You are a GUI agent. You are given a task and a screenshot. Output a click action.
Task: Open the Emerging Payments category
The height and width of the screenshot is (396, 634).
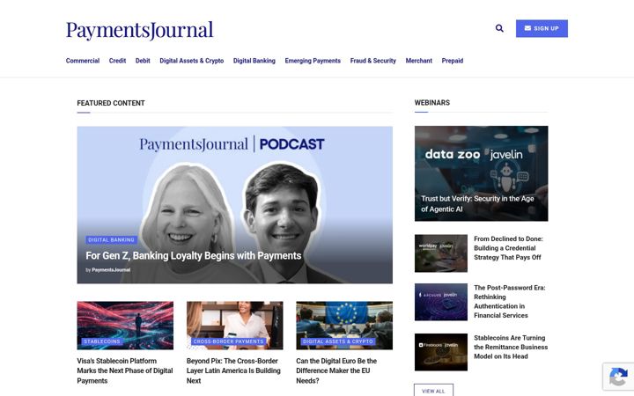pyautogui.click(x=313, y=61)
